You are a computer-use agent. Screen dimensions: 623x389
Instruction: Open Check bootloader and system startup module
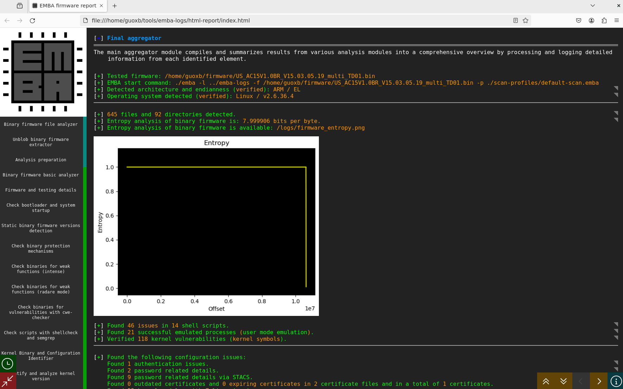[x=41, y=208]
